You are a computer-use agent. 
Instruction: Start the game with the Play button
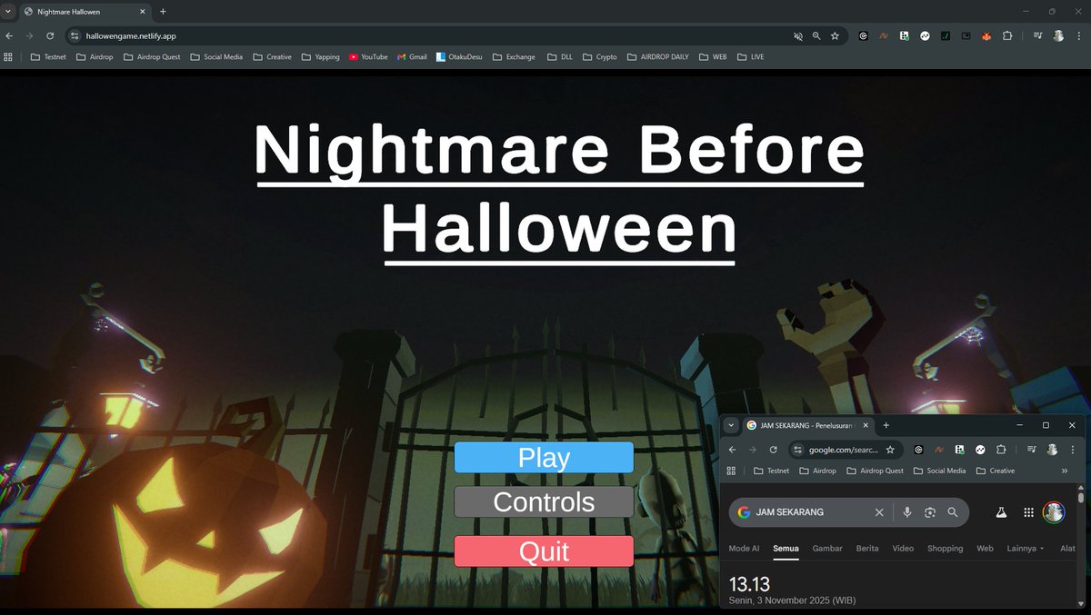(x=544, y=458)
